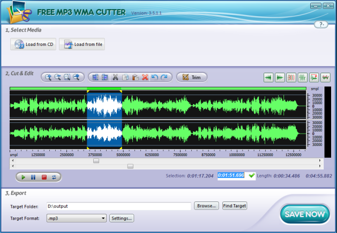The width and height of the screenshot is (337, 233).
Task: Start playback with the play button
Action: pyautogui.click(x=23, y=177)
